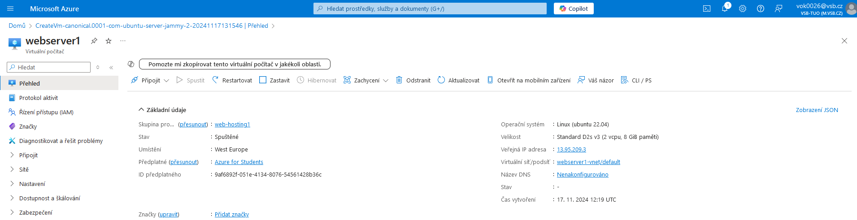Refresh with Aktualizovat

click(458, 80)
